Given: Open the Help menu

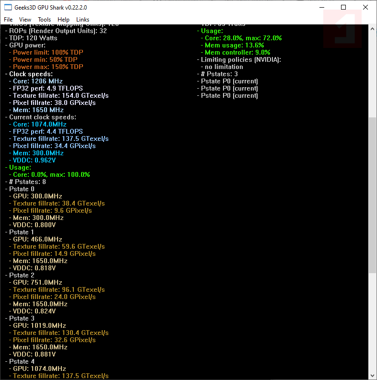Looking at the screenshot, I should click(63, 20).
